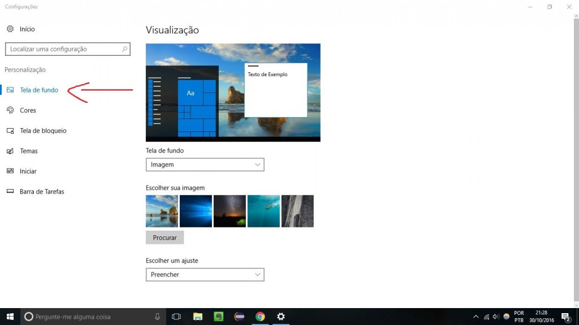The height and width of the screenshot is (325, 579).
Task: Click the Procurar button
Action: click(165, 238)
